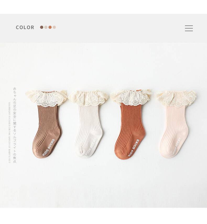The height and width of the screenshot is (224, 207).
Task: Choose the rust orange ribbed sock
Action: pos(130,124)
